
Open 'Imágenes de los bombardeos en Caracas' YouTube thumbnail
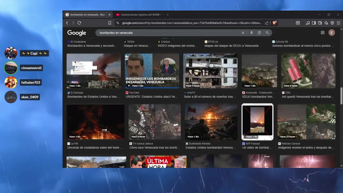click(152, 71)
